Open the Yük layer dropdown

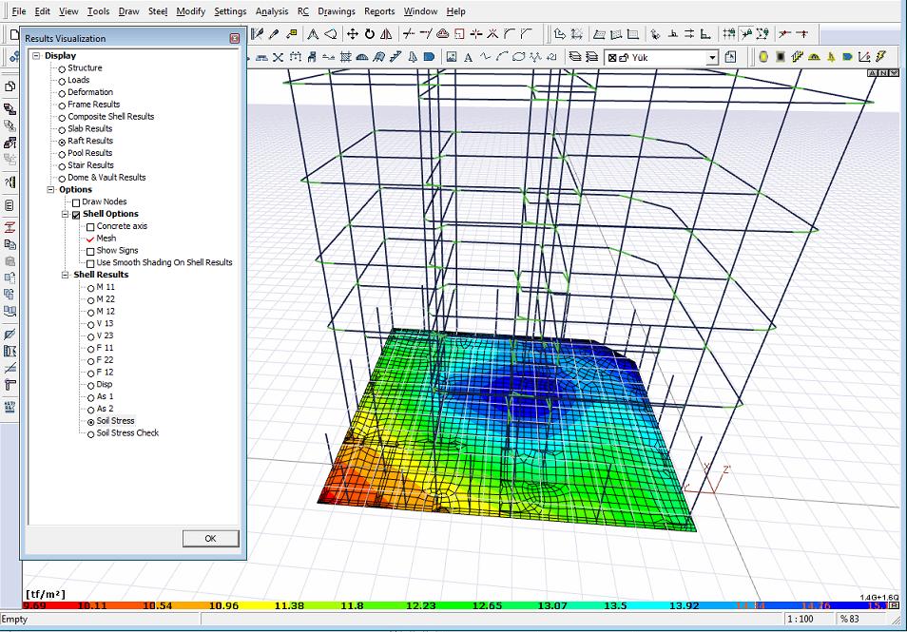[712, 58]
